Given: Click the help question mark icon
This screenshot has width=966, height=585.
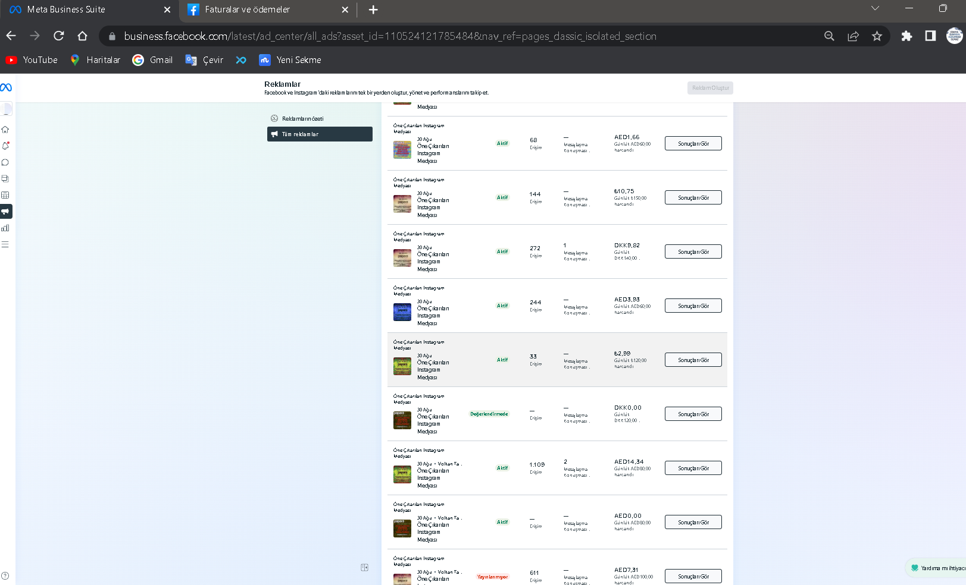Looking at the screenshot, I should click(5, 575).
